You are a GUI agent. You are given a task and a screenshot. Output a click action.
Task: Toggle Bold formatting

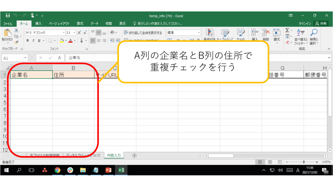pos(28,41)
